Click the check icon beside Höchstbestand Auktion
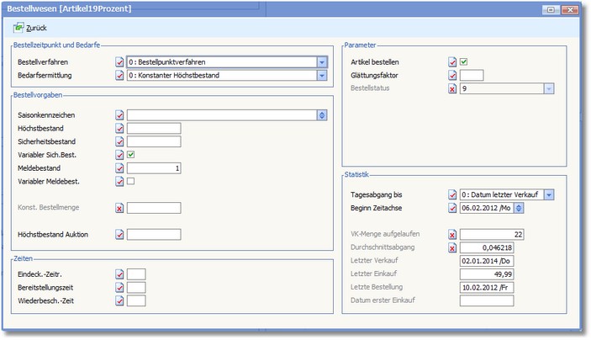 point(119,235)
